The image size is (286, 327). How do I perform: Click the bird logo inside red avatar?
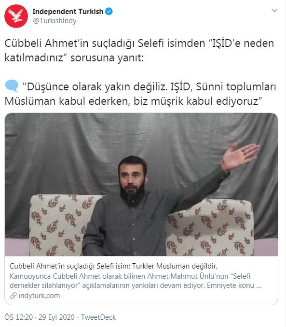click(17, 15)
